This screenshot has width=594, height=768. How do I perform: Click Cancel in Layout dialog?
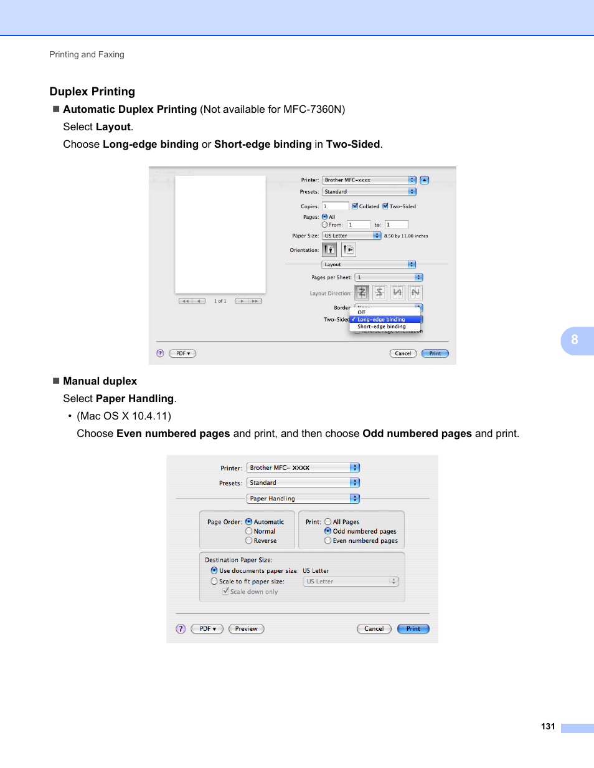click(403, 353)
